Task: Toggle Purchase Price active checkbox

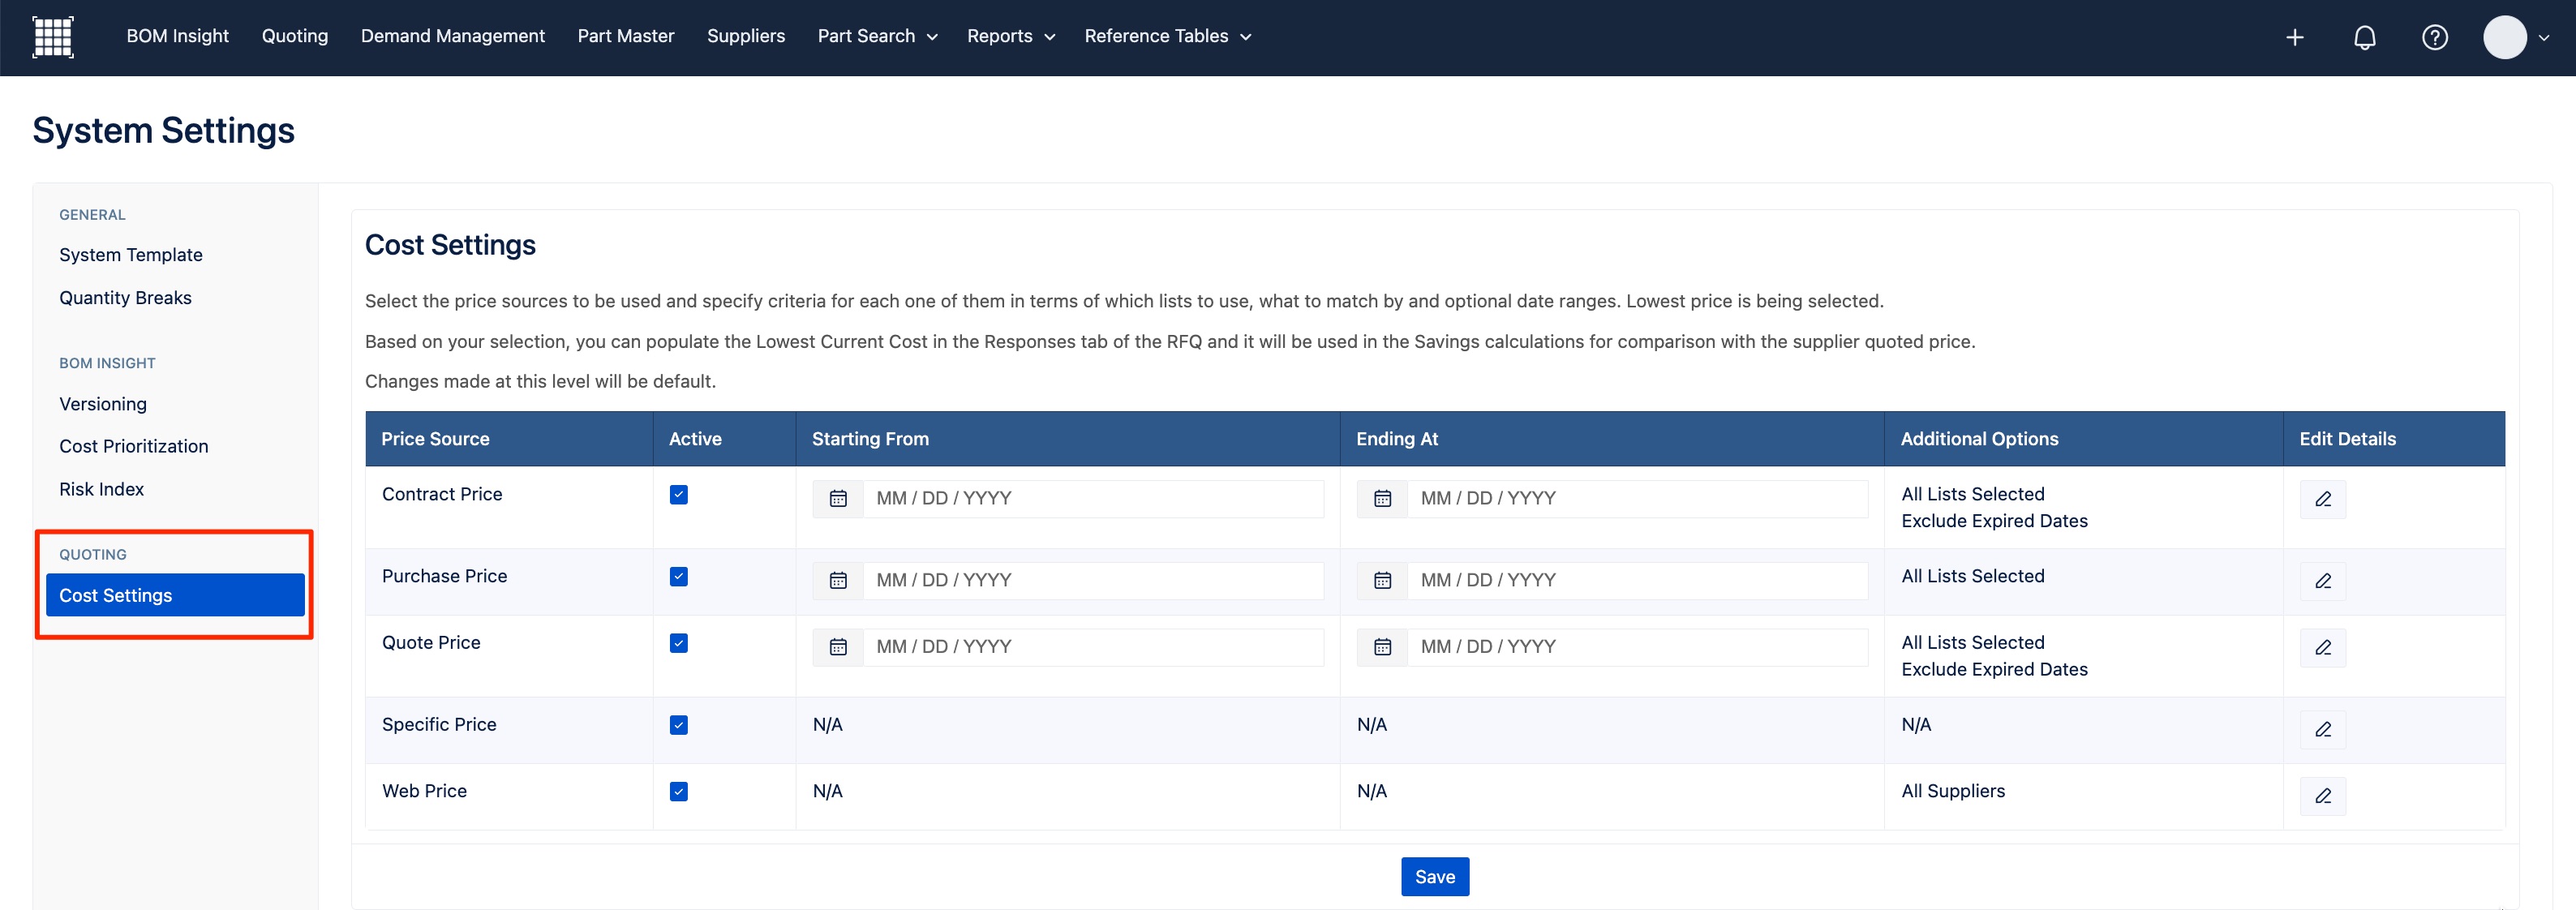Action: point(679,577)
